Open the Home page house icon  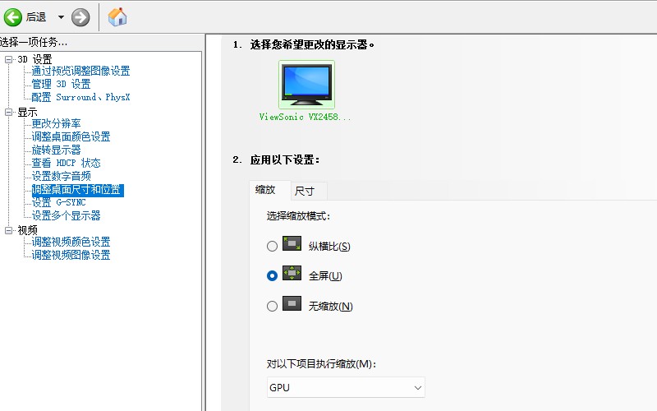point(117,17)
